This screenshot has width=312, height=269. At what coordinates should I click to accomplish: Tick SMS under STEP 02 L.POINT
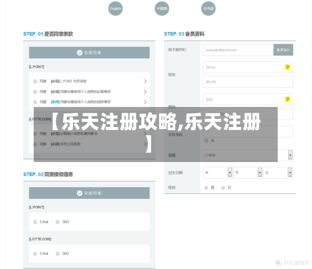57,222
